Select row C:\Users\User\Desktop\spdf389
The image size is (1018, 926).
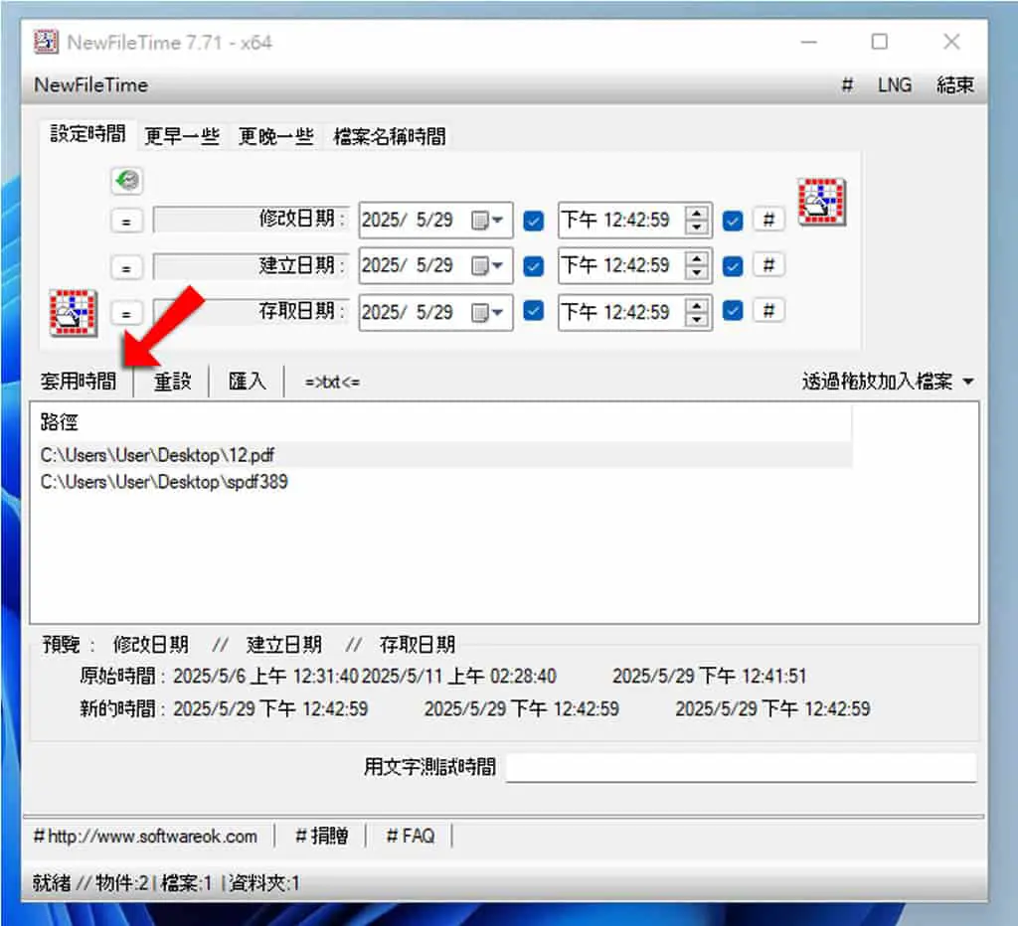pos(445,482)
